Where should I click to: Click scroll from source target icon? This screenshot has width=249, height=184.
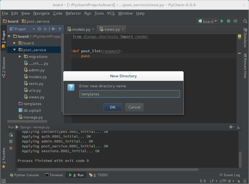[x=39, y=29]
